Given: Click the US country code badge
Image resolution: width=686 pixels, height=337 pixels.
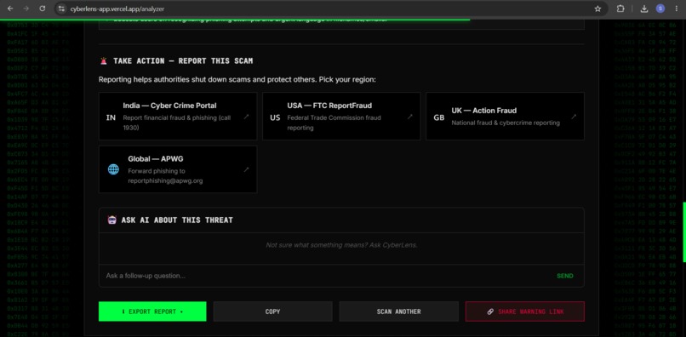Looking at the screenshot, I should click(x=275, y=117).
